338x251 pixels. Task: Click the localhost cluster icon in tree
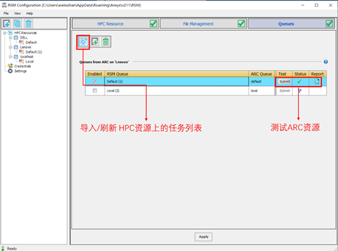(16, 56)
